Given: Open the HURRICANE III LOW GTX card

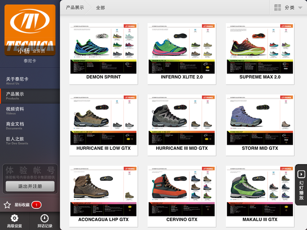Looking at the screenshot, I should (103, 125).
